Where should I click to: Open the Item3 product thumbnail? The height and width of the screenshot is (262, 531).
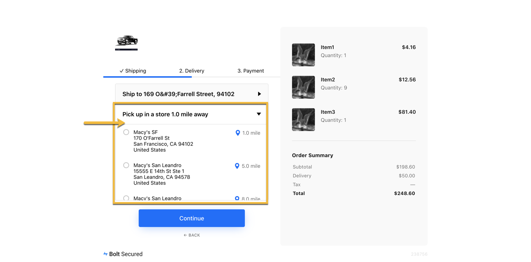click(303, 120)
